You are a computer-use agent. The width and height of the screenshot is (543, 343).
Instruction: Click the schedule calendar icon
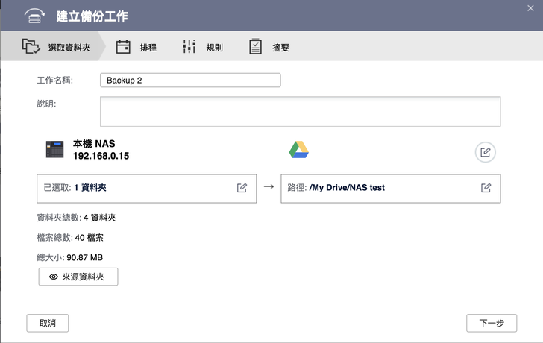click(x=123, y=47)
